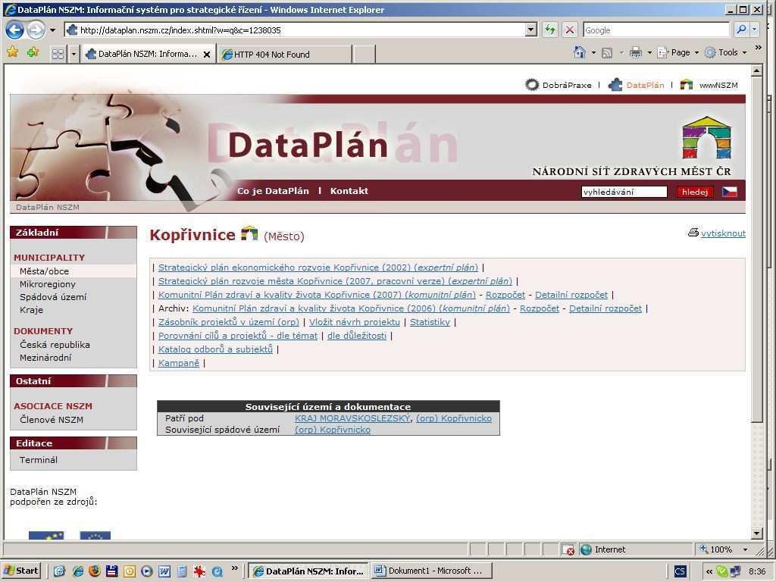The image size is (776, 582).
Task: Click the vyhledávání search field
Action: point(624,192)
